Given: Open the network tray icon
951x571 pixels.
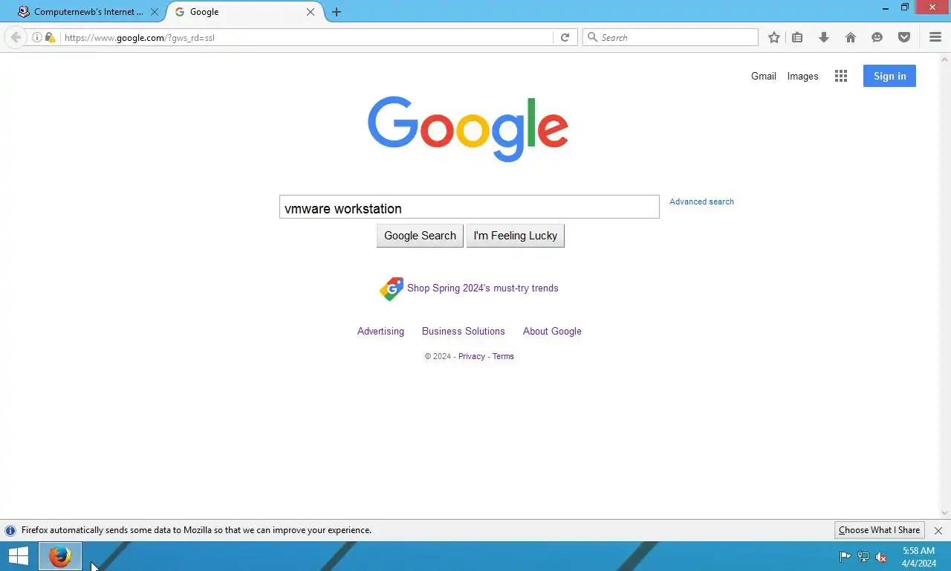Looking at the screenshot, I should (863, 557).
